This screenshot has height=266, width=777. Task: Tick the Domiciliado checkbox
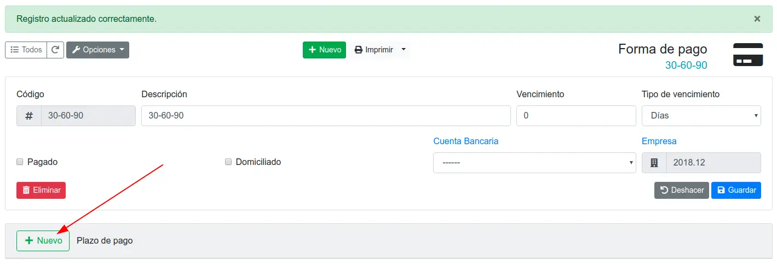pos(228,162)
